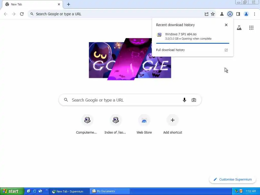Open the Windows start menu
Image resolution: width=260 pixels, height=195 pixels.
[12, 191]
